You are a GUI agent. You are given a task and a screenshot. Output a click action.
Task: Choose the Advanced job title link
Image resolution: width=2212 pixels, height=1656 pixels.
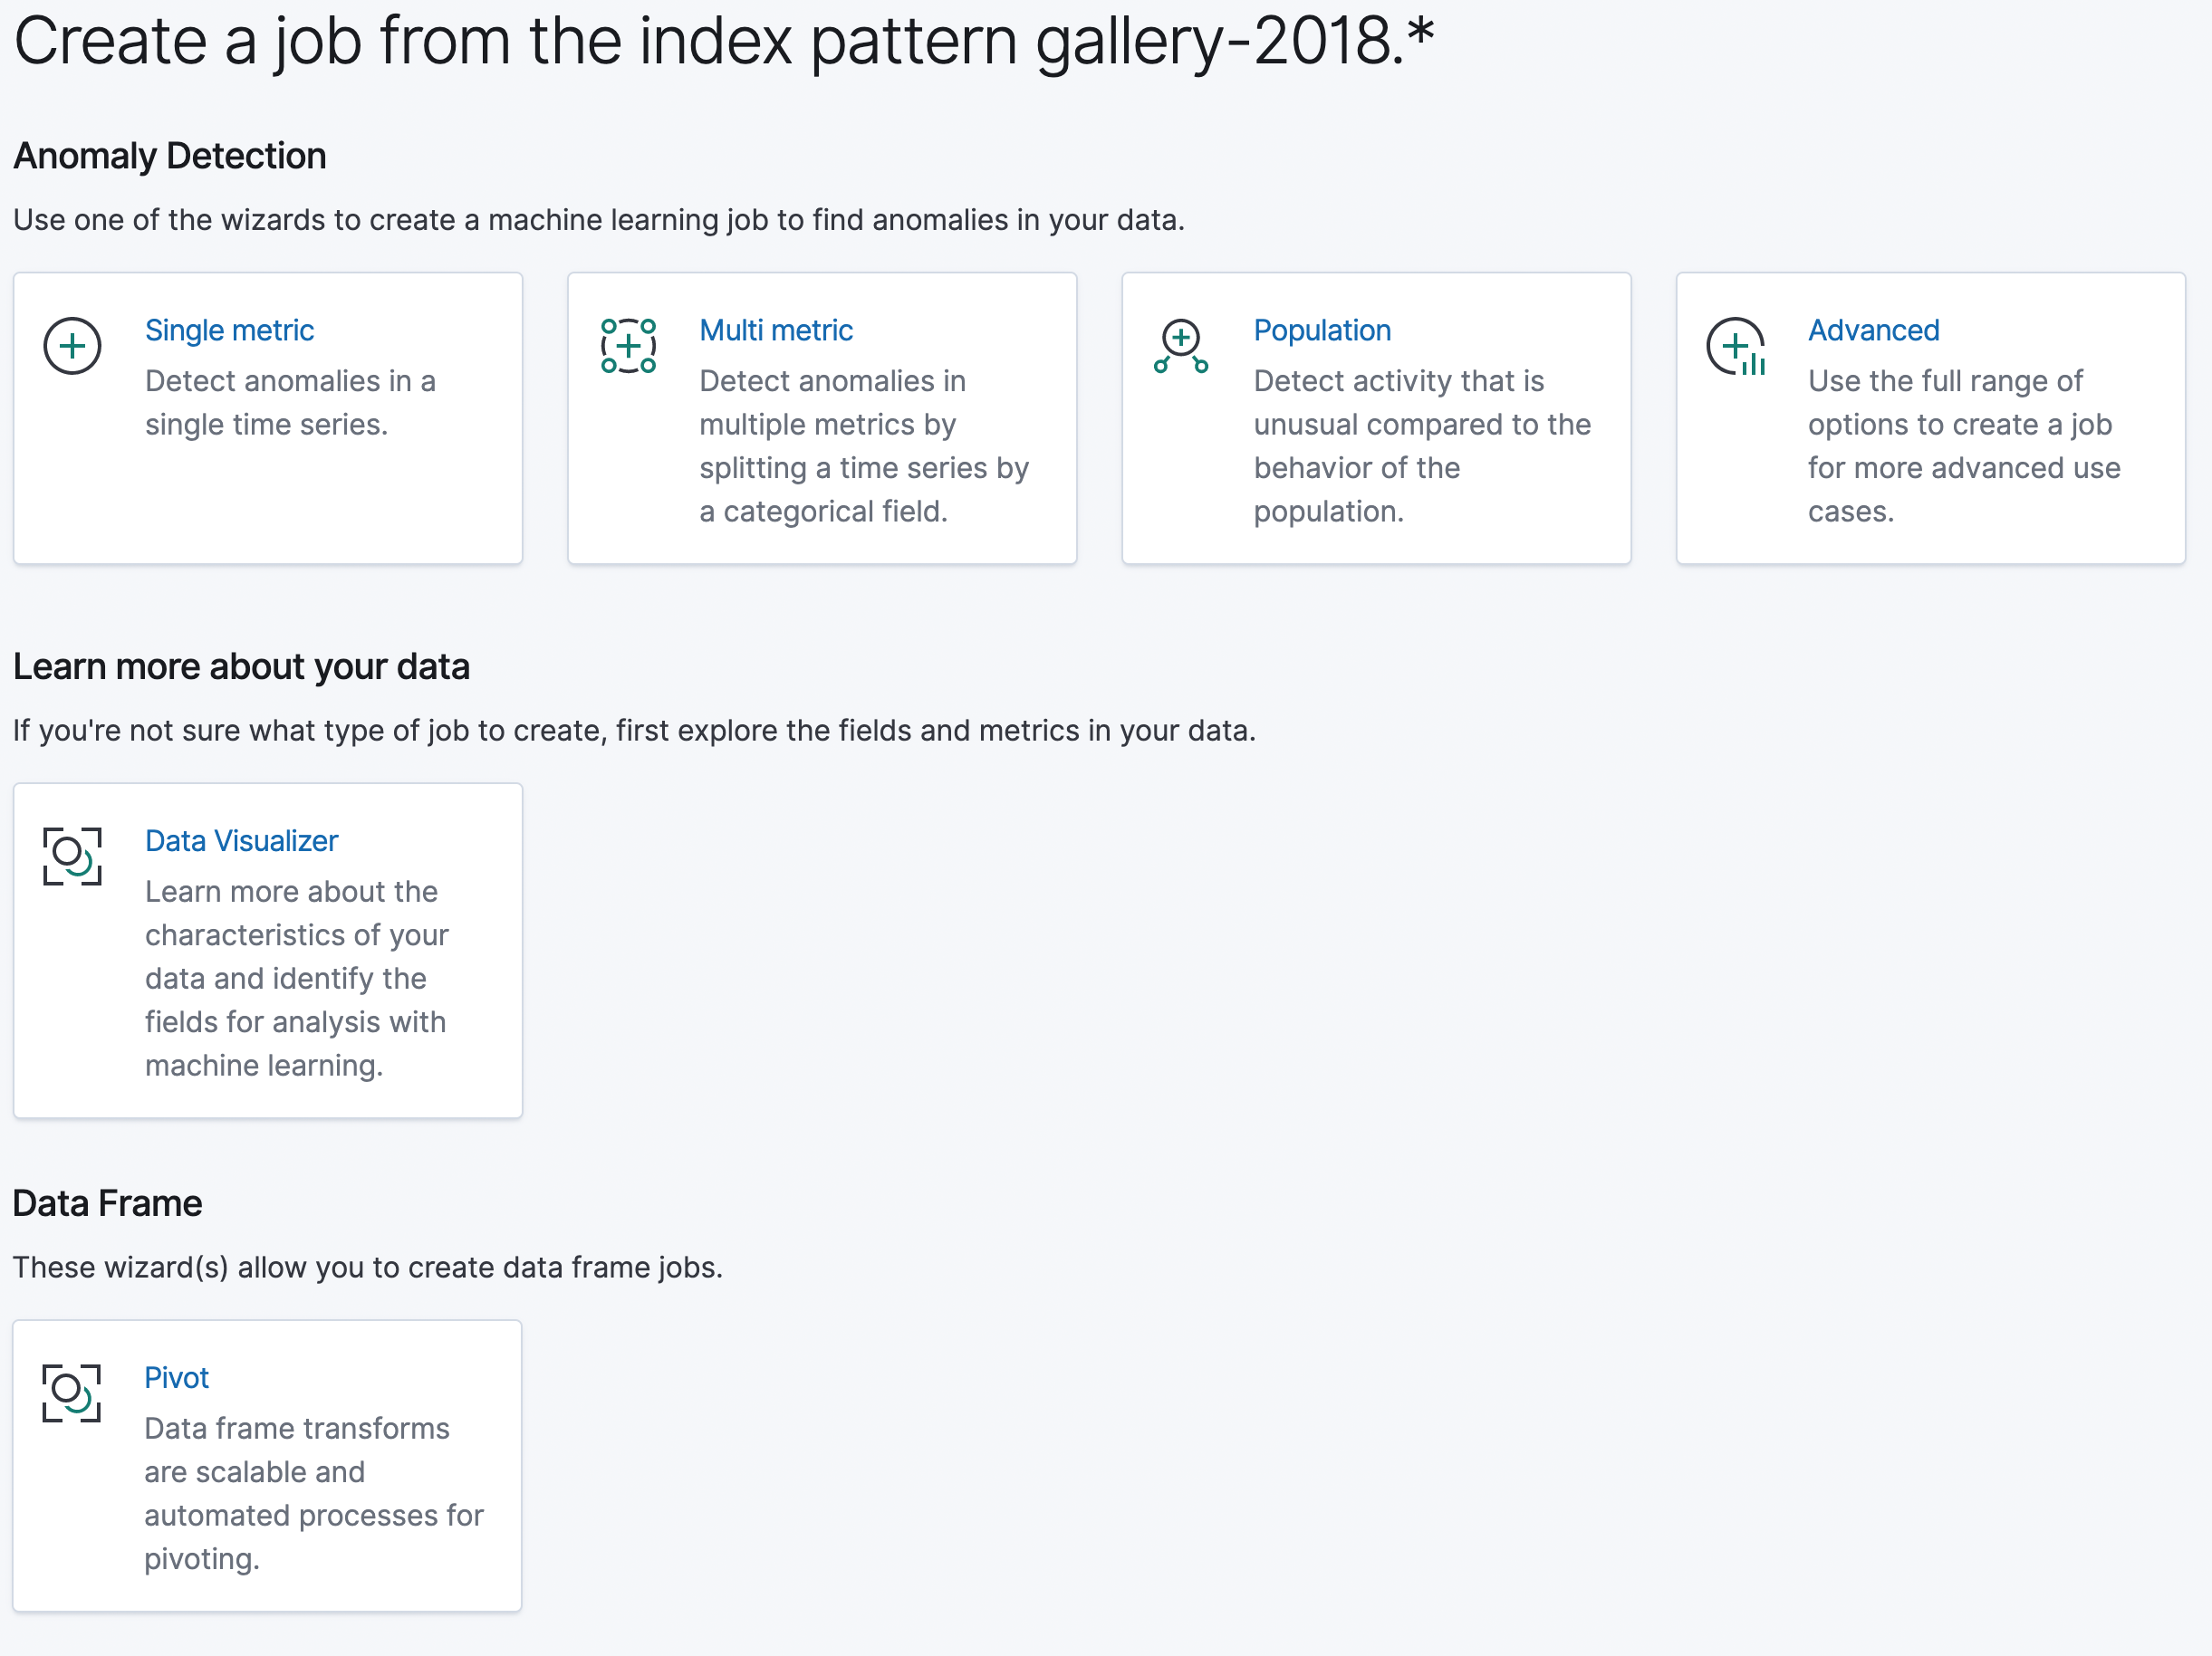tap(1873, 330)
